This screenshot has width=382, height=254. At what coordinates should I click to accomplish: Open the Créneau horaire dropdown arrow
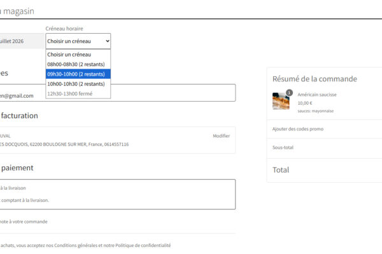[x=108, y=41]
